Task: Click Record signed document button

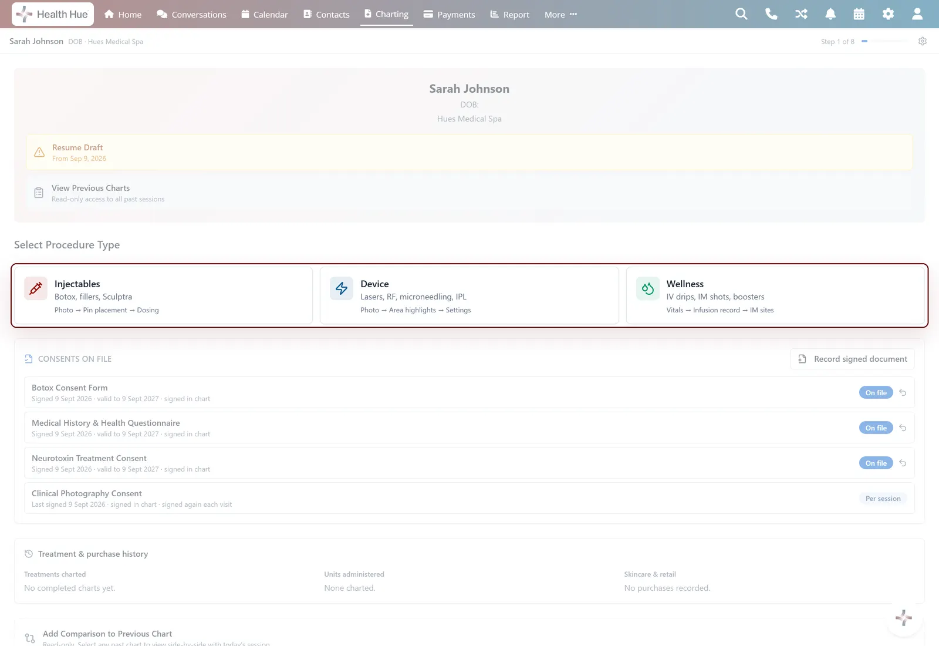Action: click(852, 359)
